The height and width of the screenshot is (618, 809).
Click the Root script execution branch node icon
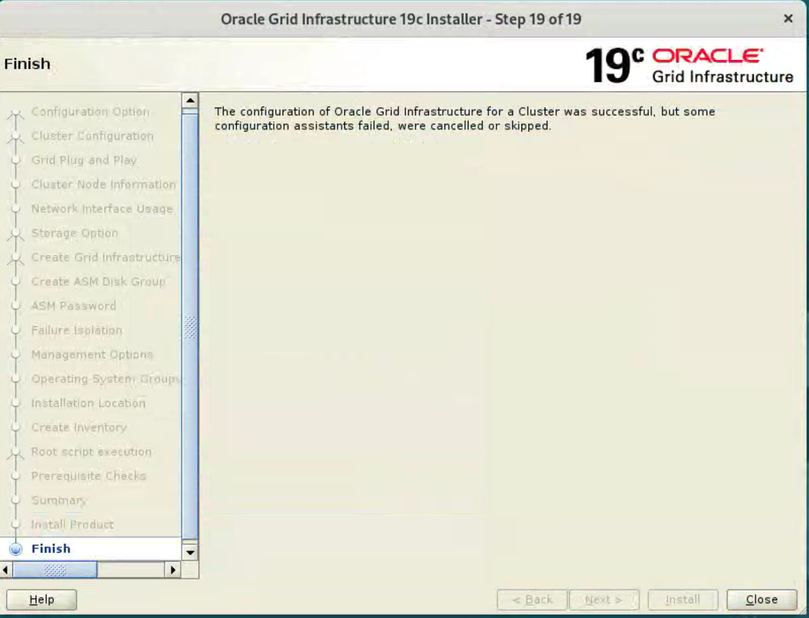(16, 453)
